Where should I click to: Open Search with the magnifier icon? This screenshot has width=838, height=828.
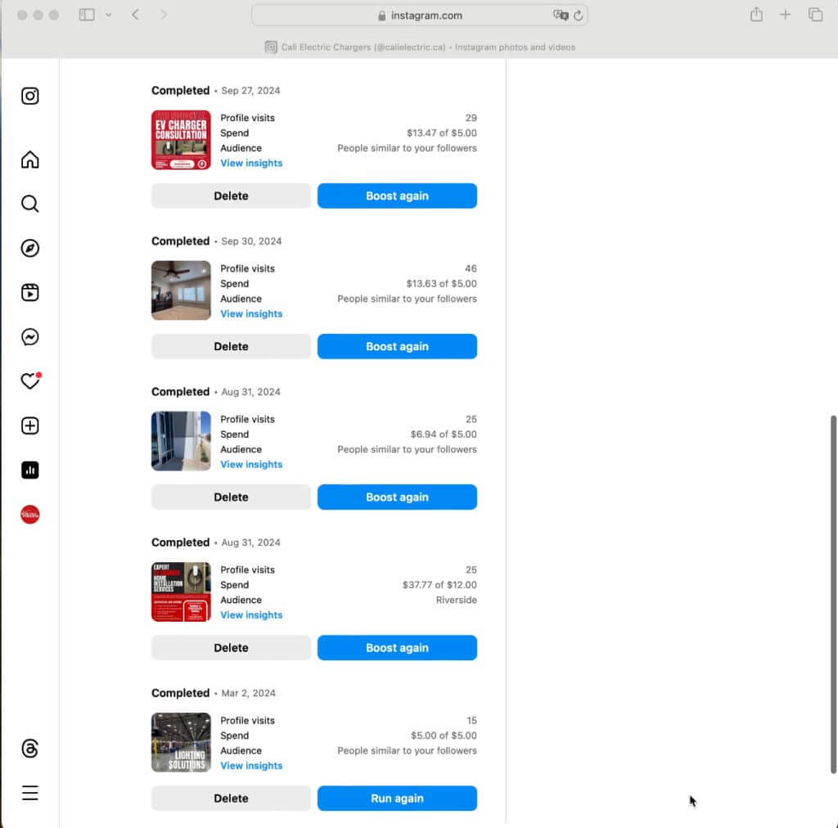(x=30, y=204)
